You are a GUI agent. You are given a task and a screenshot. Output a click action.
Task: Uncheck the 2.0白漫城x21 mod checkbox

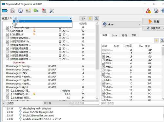tap(7, 34)
